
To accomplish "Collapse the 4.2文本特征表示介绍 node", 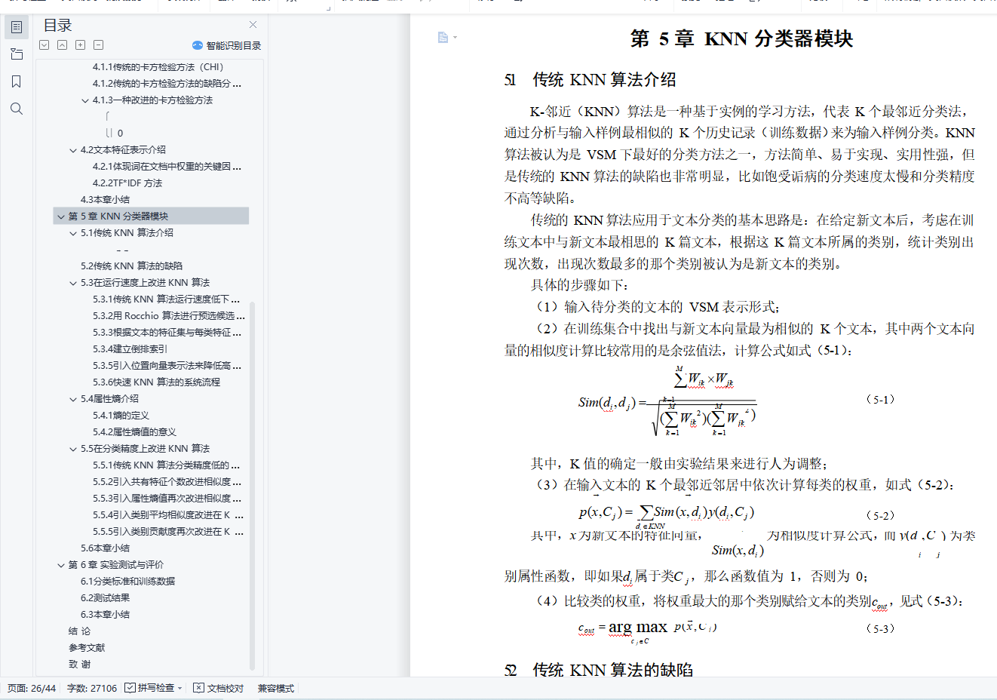I will click(73, 150).
